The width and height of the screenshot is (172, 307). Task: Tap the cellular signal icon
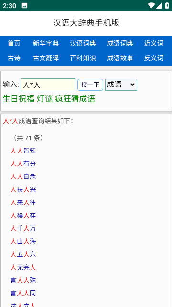coord(159,6)
